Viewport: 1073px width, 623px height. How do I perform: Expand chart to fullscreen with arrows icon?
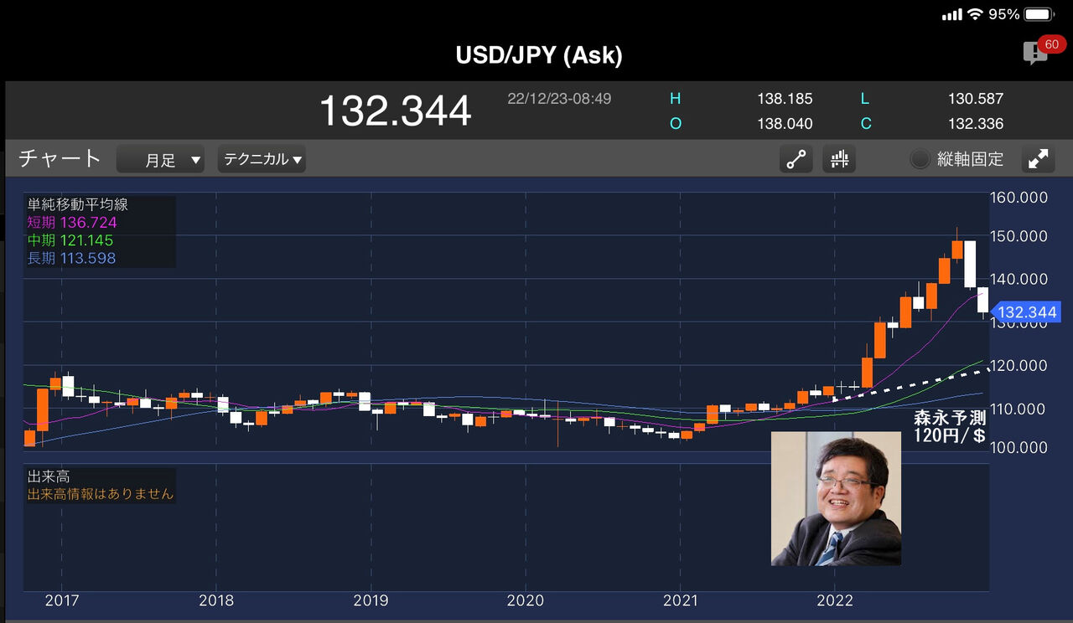[x=1038, y=159]
